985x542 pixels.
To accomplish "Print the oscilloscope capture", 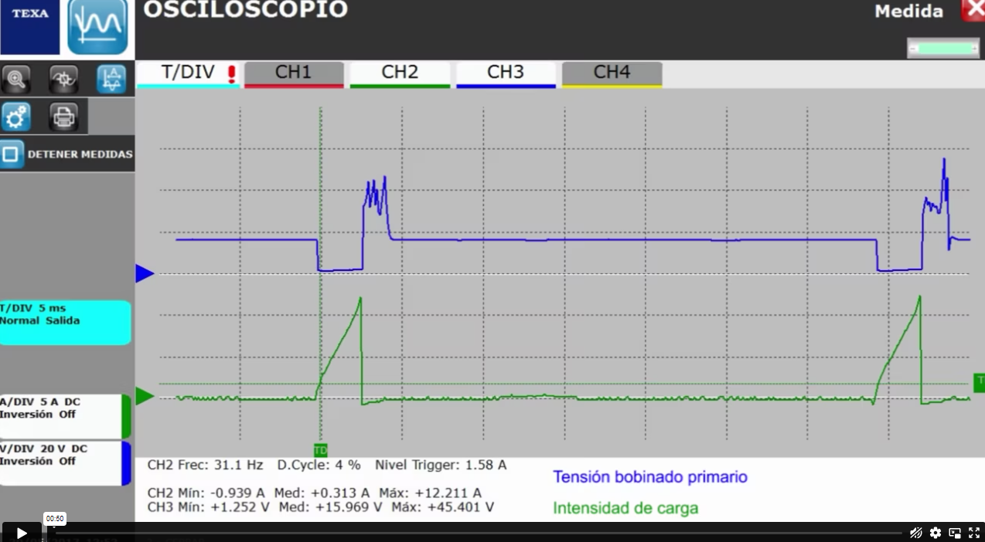I will click(63, 117).
